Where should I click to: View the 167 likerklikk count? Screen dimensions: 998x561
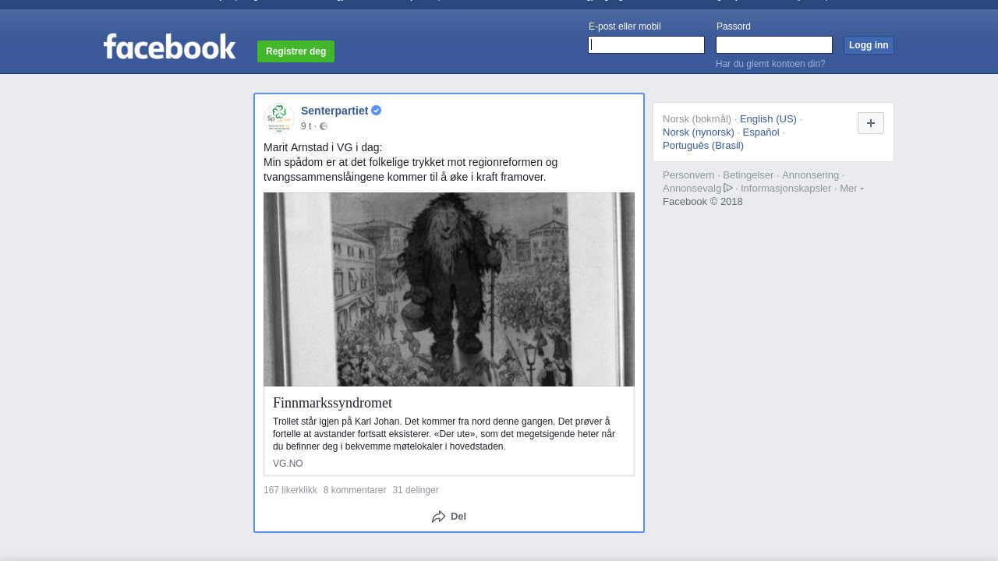pyautogui.click(x=290, y=490)
